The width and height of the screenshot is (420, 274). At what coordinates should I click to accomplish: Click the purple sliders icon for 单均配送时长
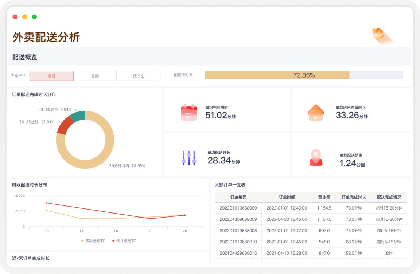click(x=189, y=157)
